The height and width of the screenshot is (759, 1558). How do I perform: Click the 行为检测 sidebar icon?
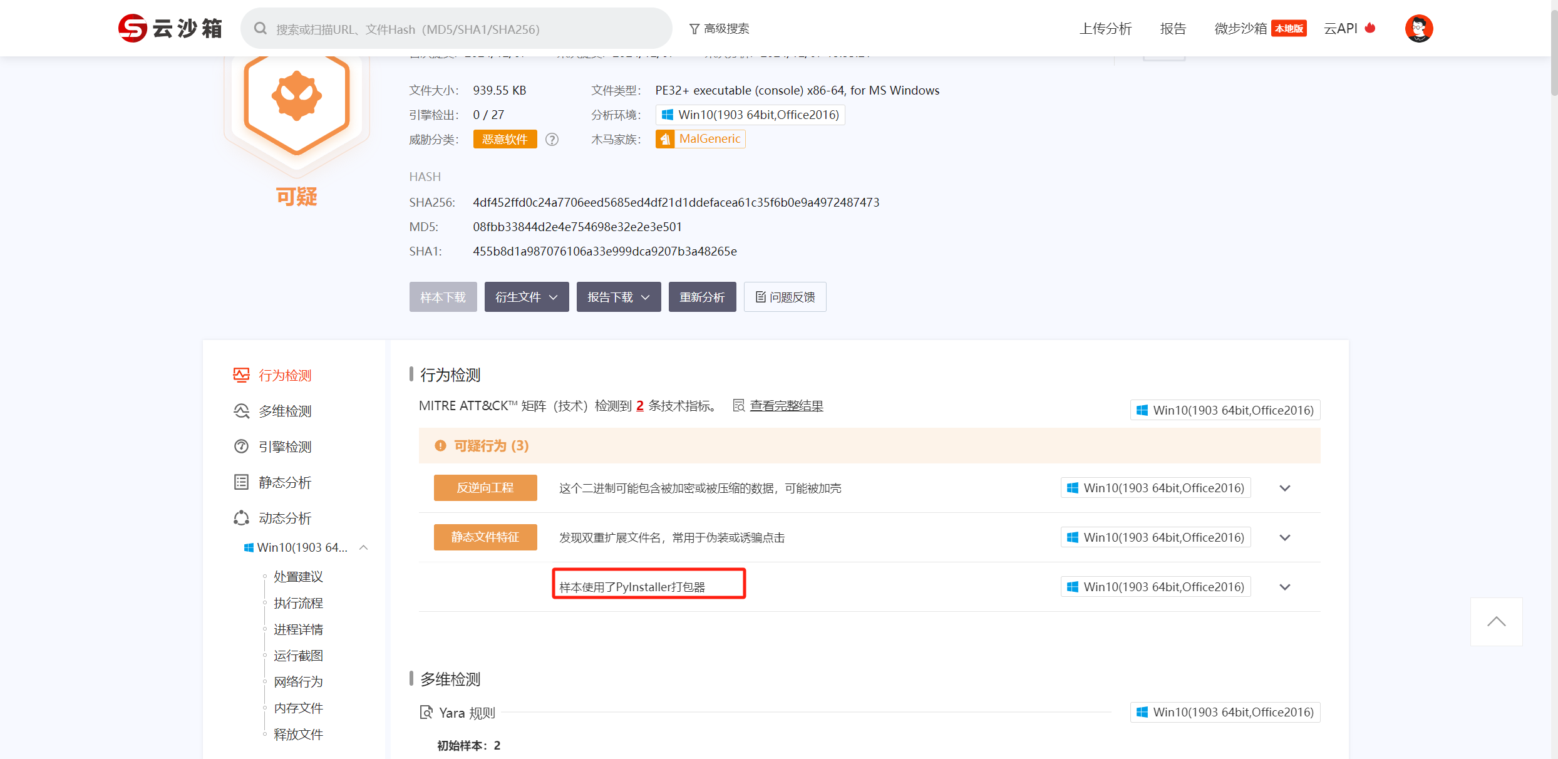(241, 375)
